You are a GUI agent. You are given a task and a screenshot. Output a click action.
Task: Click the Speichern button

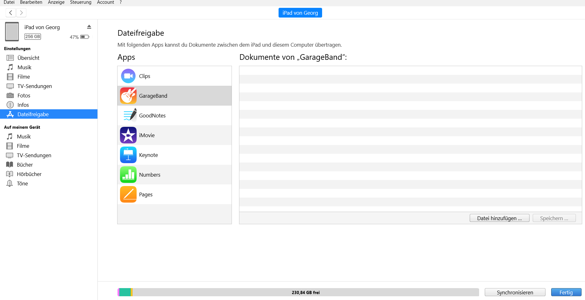click(x=554, y=218)
